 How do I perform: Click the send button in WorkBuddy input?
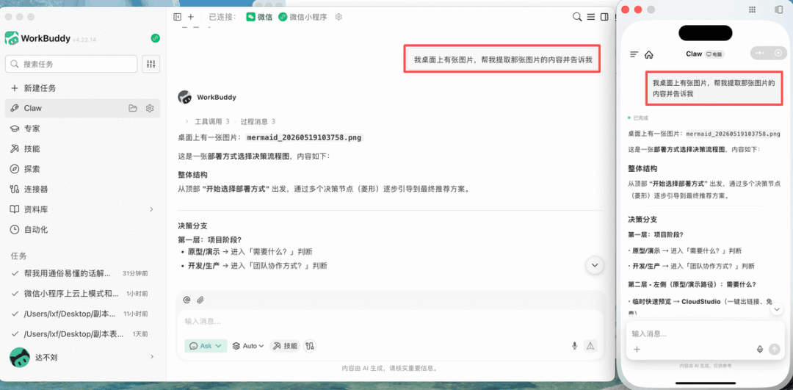(x=590, y=346)
